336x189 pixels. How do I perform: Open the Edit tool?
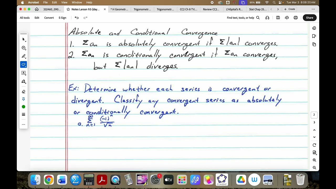[37, 18]
